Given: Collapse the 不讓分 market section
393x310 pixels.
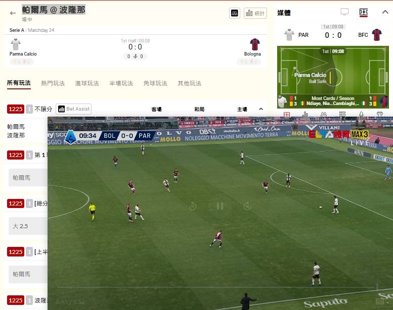Looking at the screenshot, I should [261, 109].
